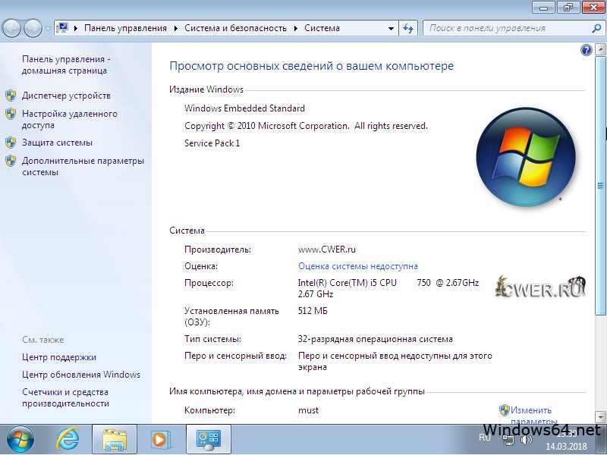
Task: Open Счетчики и средства производительности link
Action: [66, 397]
